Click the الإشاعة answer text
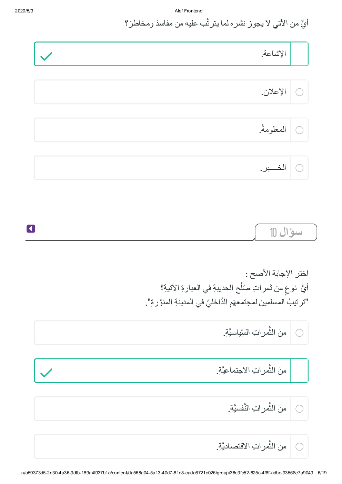The height and width of the screenshot is (484, 342). (274, 54)
